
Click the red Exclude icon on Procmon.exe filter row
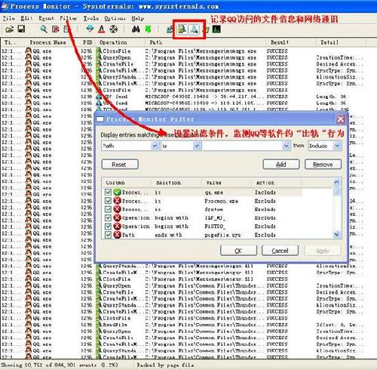(x=117, y=201)
